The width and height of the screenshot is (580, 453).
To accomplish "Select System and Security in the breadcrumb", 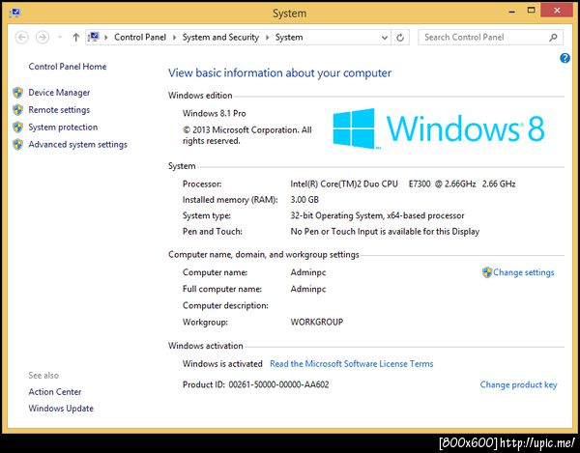I will tap(220, 37).
